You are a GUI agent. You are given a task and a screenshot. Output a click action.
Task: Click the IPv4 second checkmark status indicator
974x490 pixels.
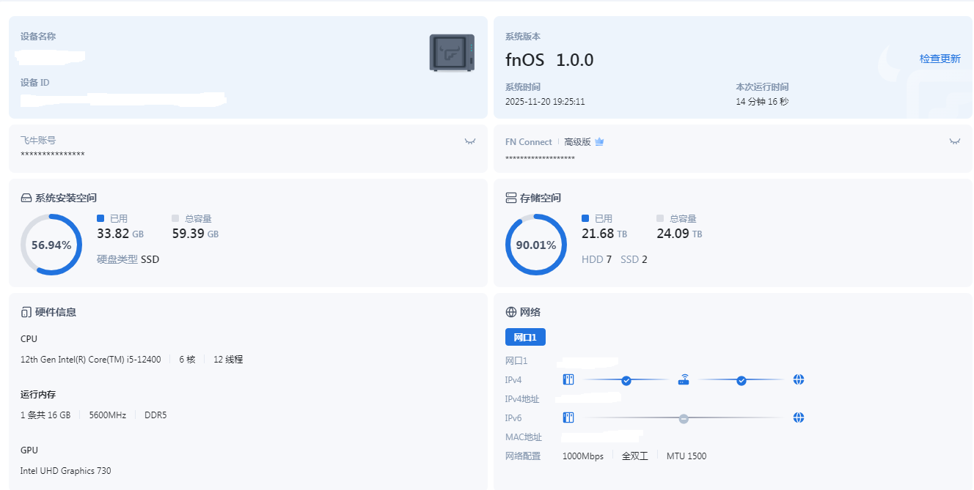pos(742,380)
